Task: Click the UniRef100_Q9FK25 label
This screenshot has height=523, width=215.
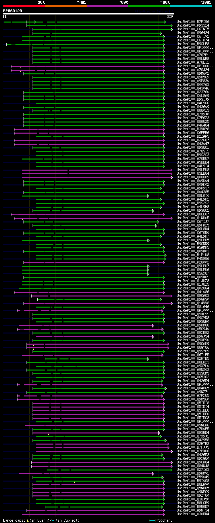Action: 193,225
